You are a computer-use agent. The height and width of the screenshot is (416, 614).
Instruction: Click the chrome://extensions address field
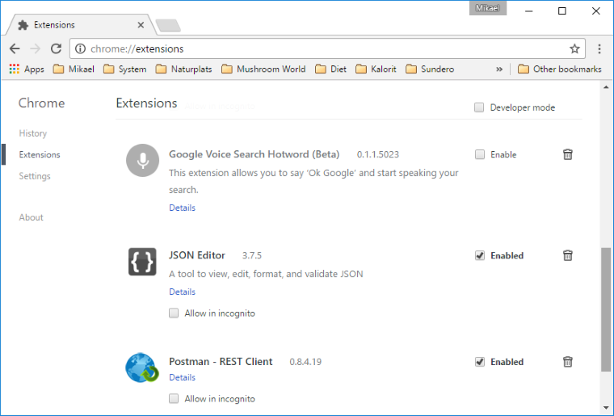tap(327, 48)
